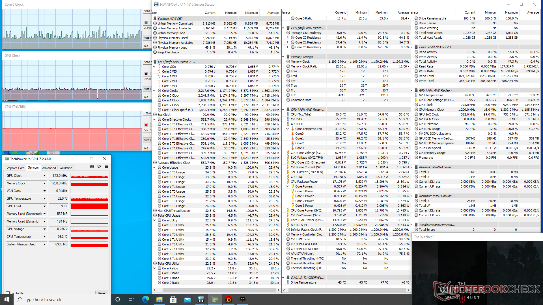Open the Validation tab in GPU-Z
The height and width of the screenshot is (305, 543).
[x=66, y=168]
